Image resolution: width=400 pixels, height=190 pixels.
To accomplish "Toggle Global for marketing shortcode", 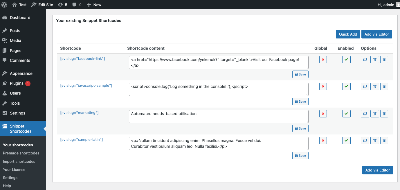I will 323,114.
